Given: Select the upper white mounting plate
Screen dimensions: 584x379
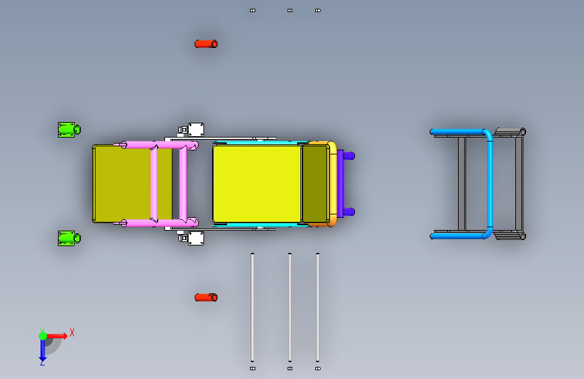Looking at the screenshot, I should point(196,129).
